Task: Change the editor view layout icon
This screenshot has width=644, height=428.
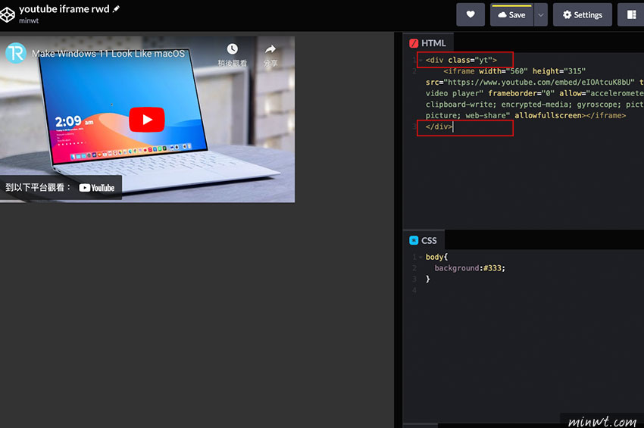Action: [631, 15]
